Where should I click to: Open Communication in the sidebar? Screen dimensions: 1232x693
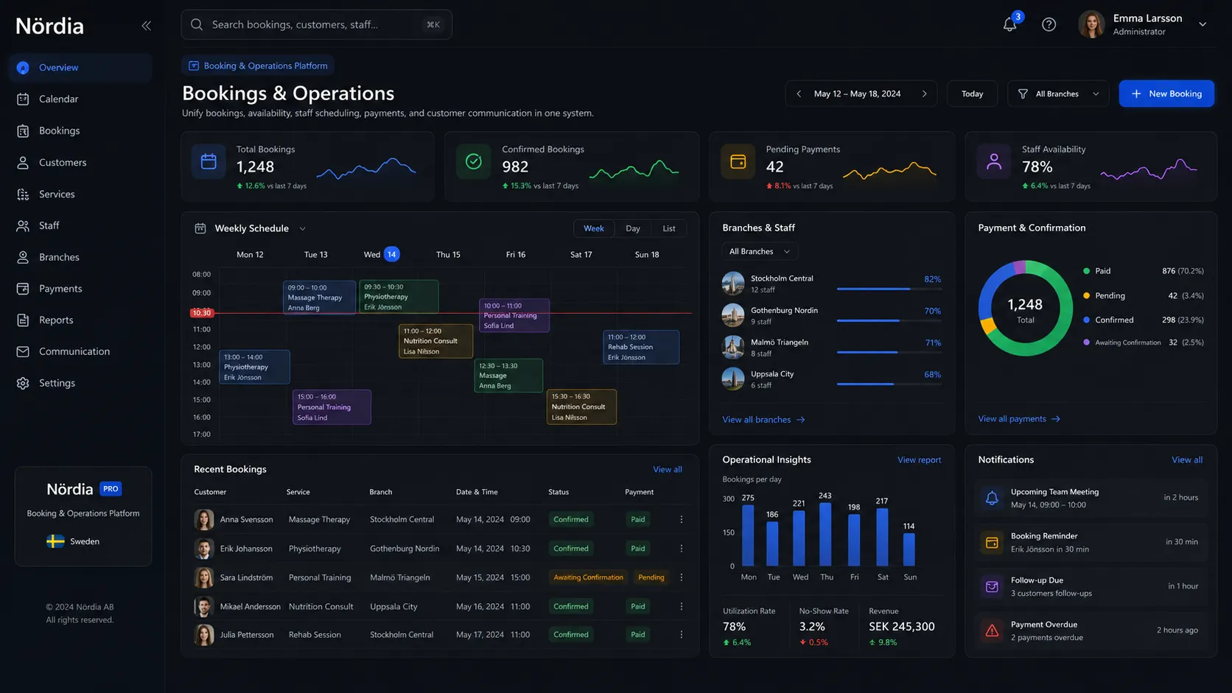[x=80, y=351]
